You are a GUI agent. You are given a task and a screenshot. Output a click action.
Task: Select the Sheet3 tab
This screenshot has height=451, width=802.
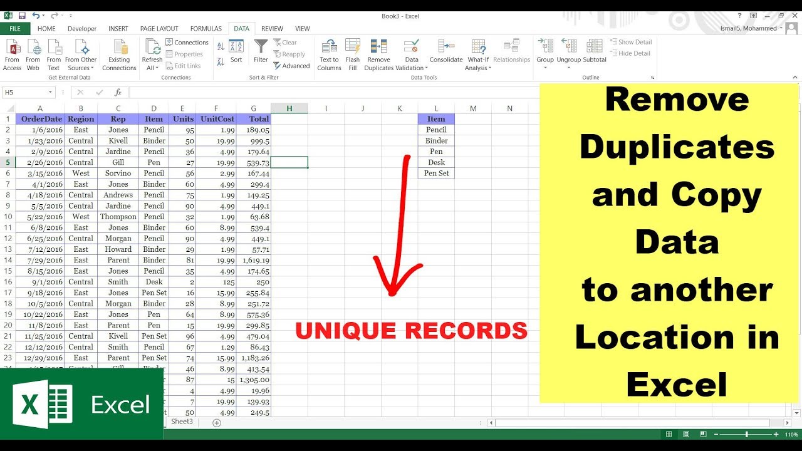pos(182,422)
